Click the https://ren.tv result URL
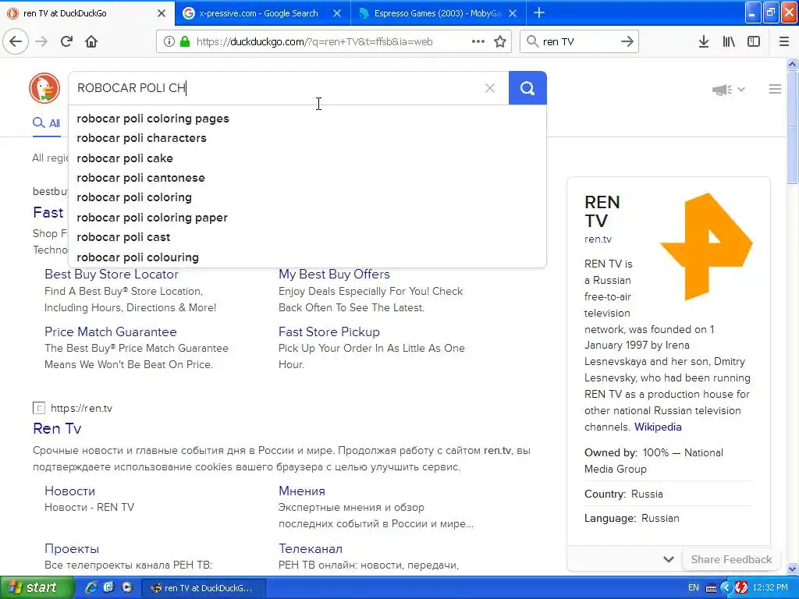Image resolution: width=799 pixels, height=599 pixels. coord(81,408)
